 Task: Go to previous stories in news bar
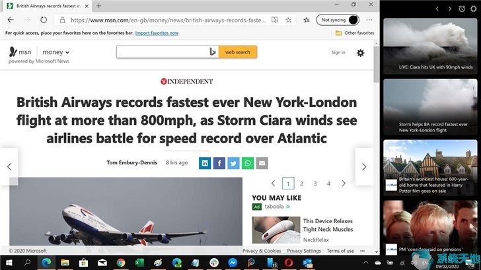point(437,9)
